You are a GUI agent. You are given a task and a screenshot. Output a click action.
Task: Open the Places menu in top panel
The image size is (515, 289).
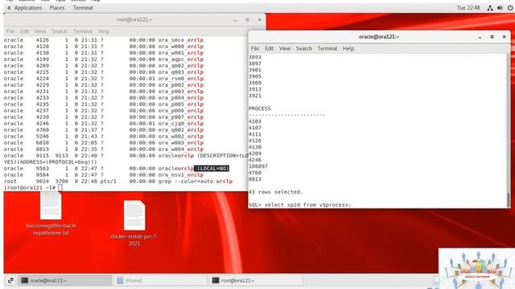[x=57, y=7]
